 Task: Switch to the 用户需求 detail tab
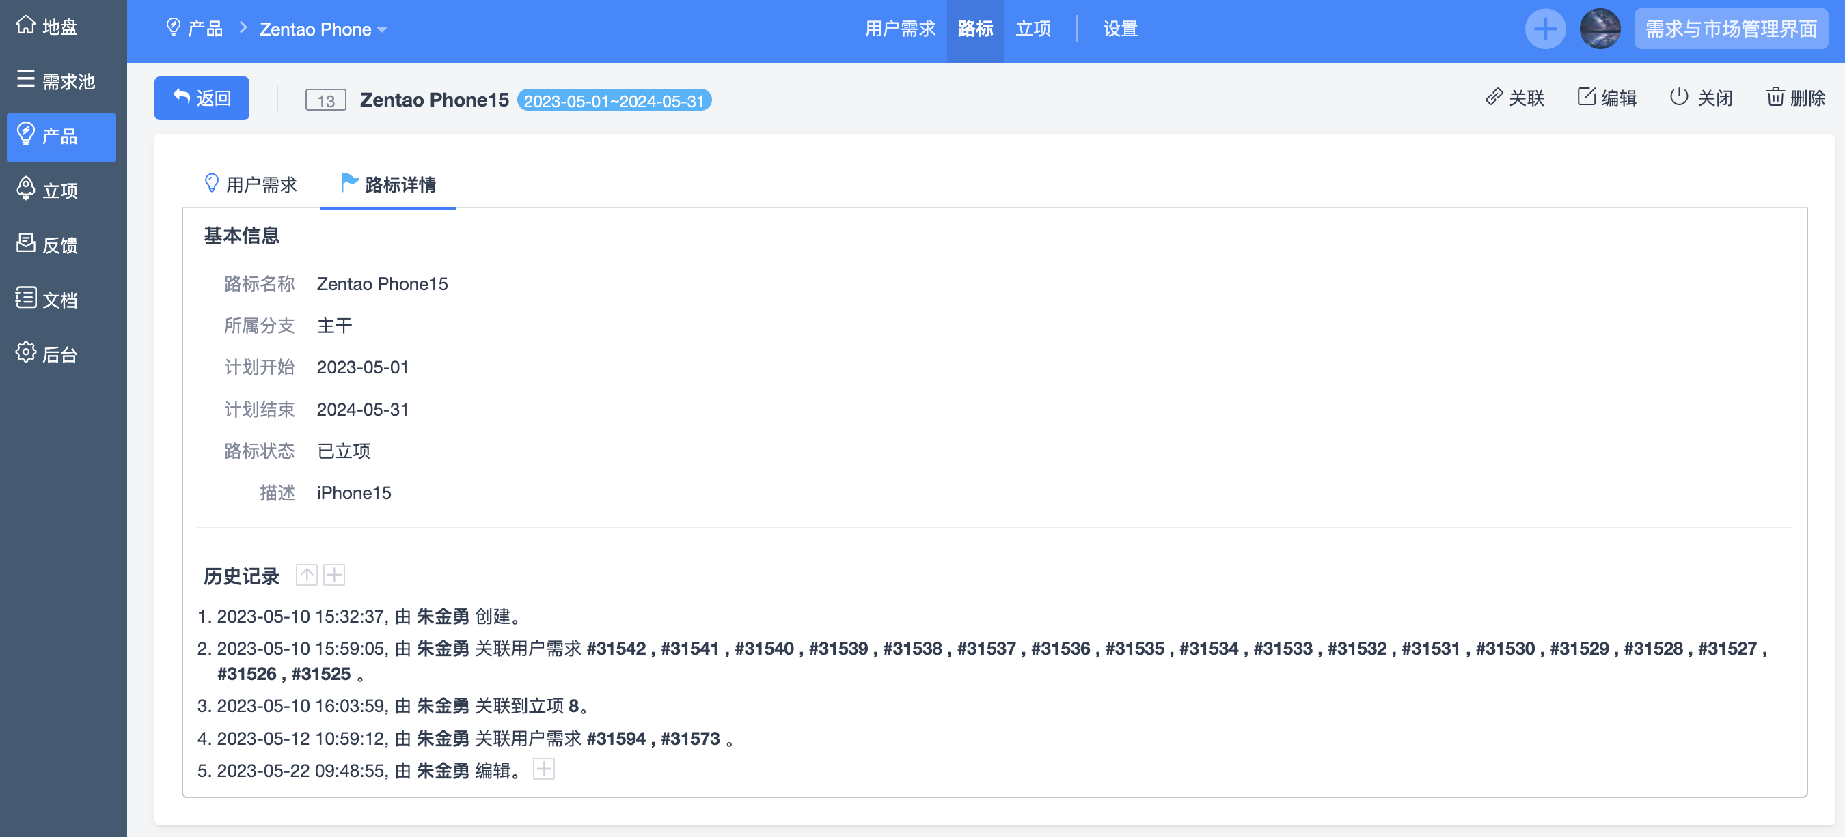point(251,184)
